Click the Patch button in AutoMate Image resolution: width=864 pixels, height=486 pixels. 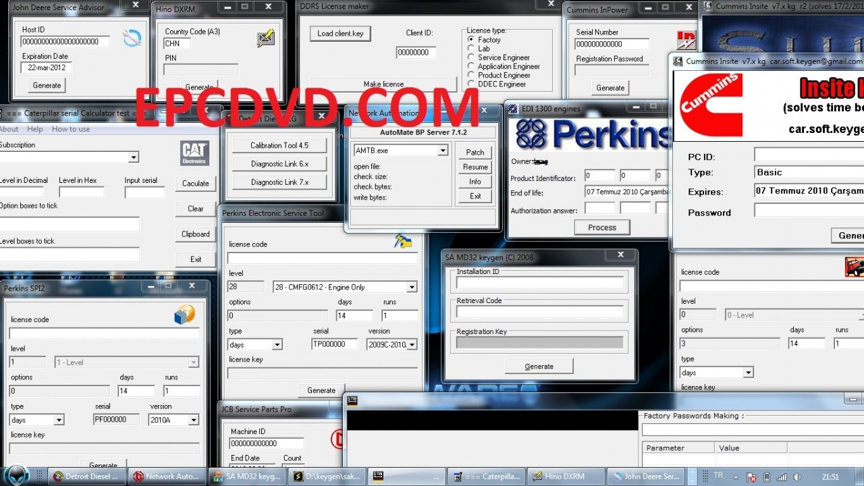coord(475,152)
